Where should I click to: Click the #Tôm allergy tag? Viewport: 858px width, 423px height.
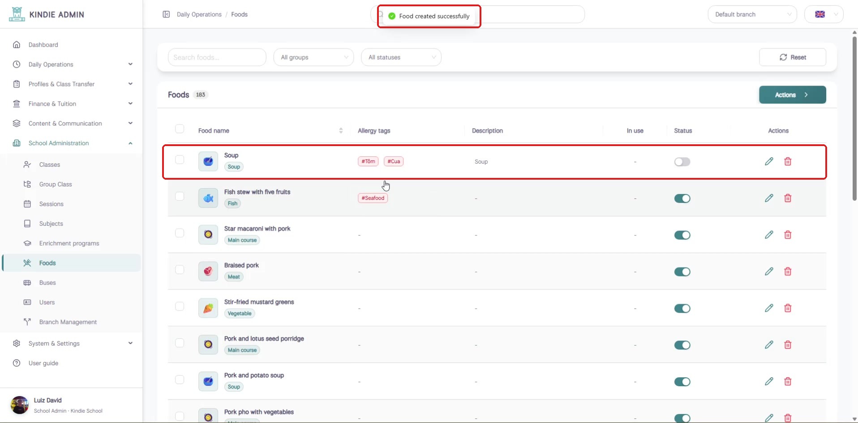pyautogui.click(x=368, y=161)
